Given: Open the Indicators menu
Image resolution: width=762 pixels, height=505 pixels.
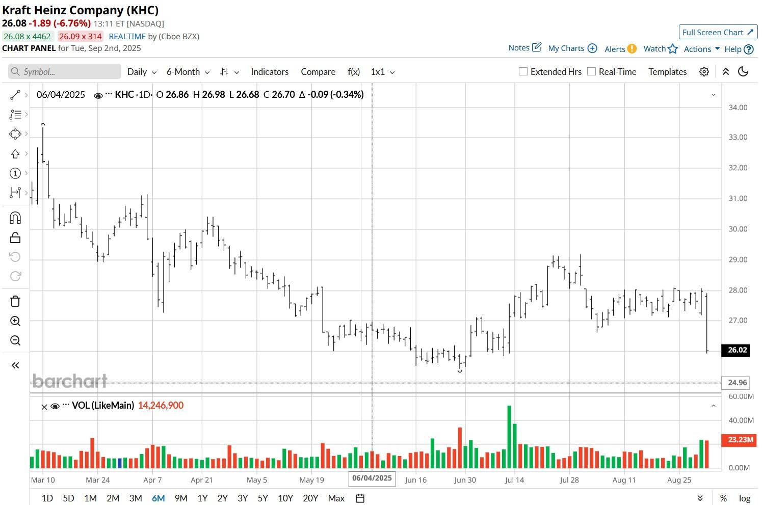Looking at the screenshot, I should (270, 72).
